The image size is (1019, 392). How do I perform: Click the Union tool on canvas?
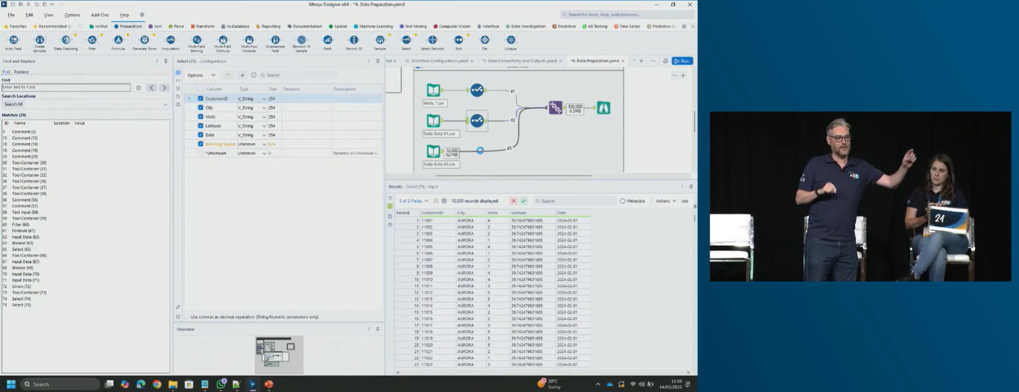pos(555,108)
